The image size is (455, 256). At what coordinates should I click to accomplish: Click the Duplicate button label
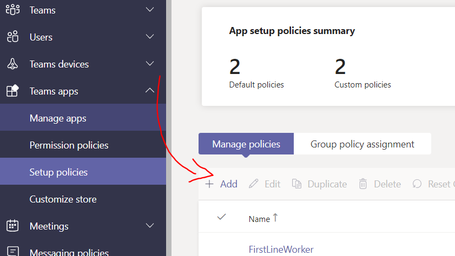[x=327, y=184]
